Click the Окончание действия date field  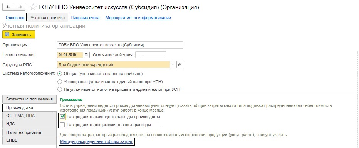pyautogui.click(x=151, y=55)
